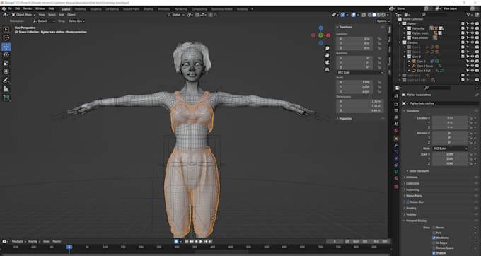
Task: Hide the Camera collection via eye icon
Action: coord(473,42)
